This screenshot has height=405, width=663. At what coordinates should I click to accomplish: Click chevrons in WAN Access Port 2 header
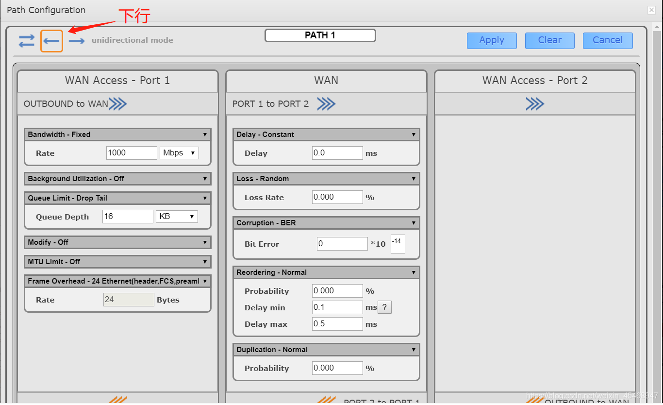pyautogui.click(x=535, y=103)
